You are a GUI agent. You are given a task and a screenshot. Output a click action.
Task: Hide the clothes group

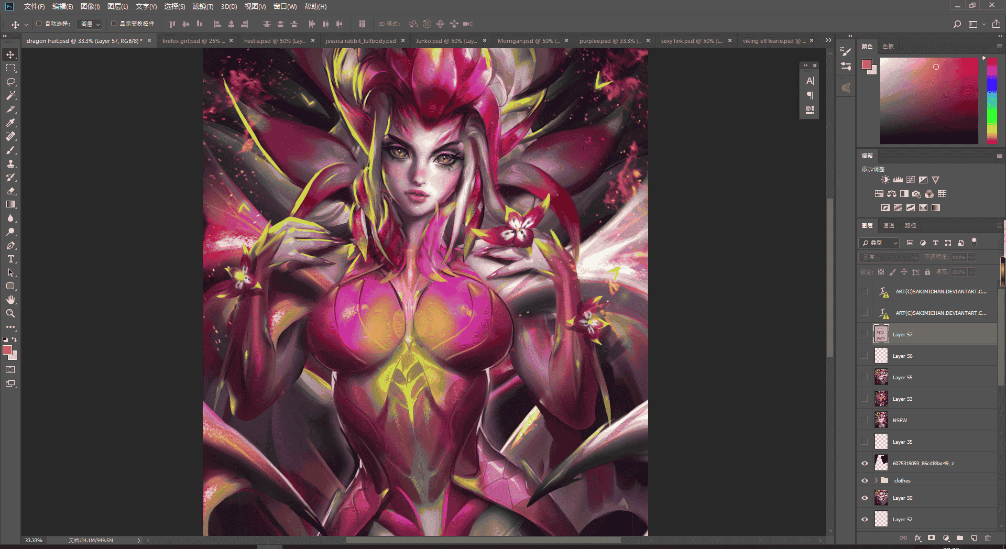point(865,480)
